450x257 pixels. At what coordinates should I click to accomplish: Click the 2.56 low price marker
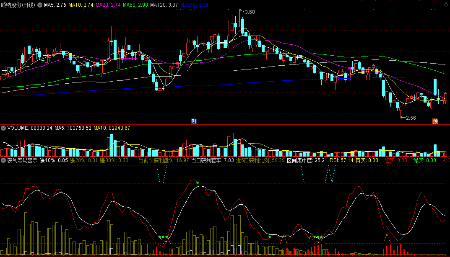pyautogui.click(x=411, y=118)
